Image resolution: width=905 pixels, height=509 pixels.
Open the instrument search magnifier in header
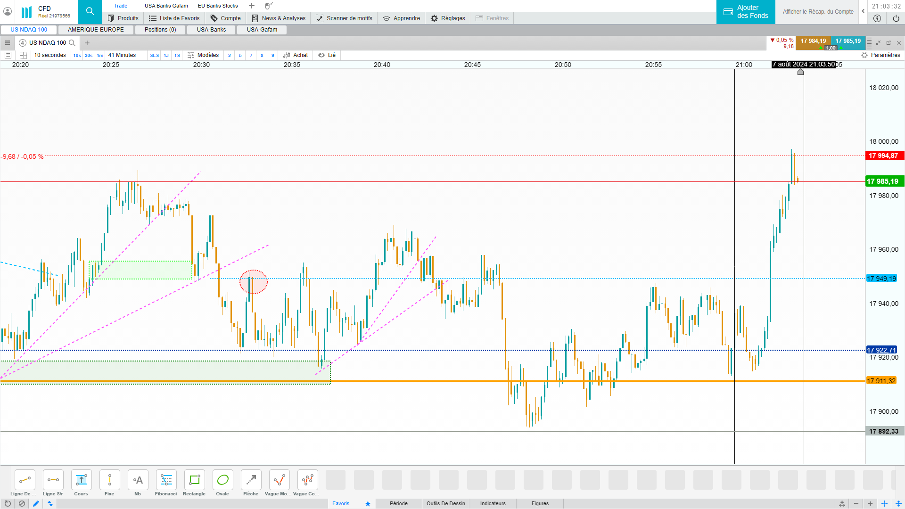[90, 12]
